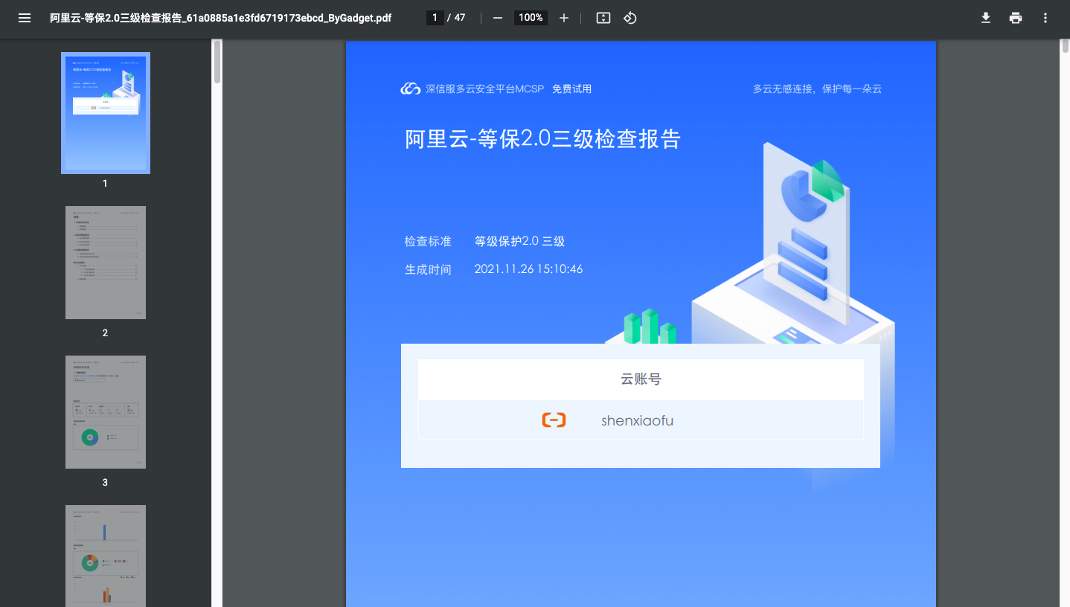This screenshot has width=1070, height=607.
Task: Open the more actions menu
Action: click(x=1045, y=18)
